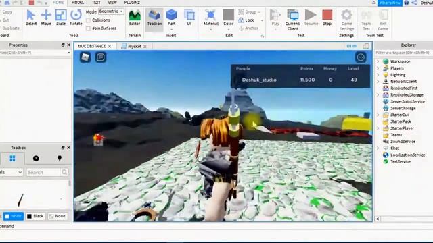
Task: Open the Toolbox Marketplace grid tab
Action: click(12, 159)
